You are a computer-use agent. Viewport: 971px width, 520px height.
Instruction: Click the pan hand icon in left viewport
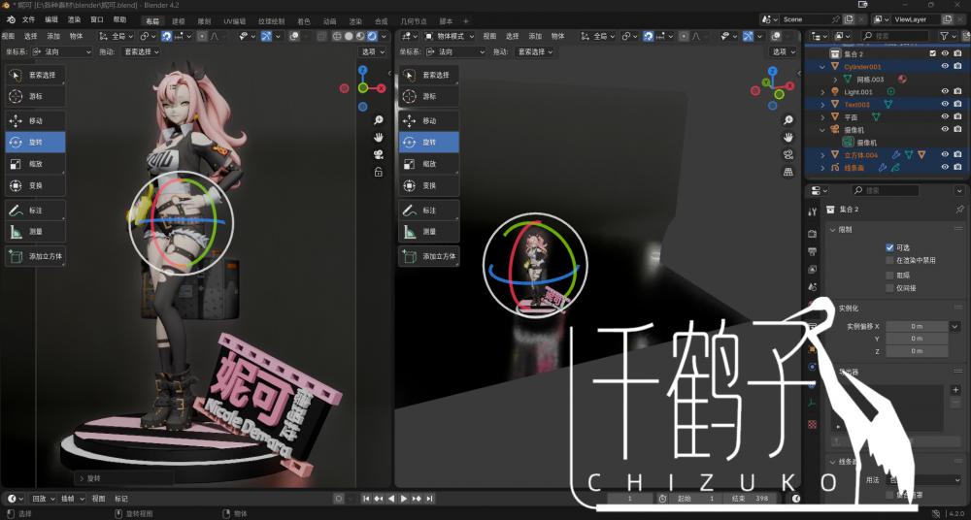click(379, 138)
